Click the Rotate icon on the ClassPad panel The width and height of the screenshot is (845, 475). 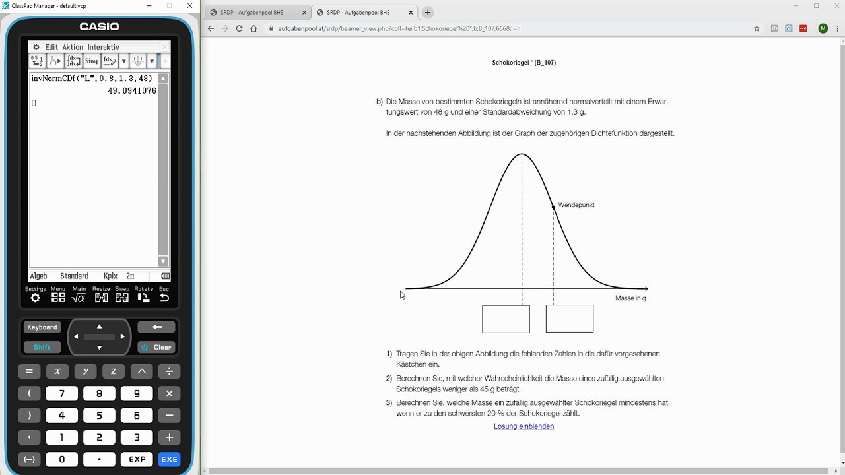[x=143, y=298]
